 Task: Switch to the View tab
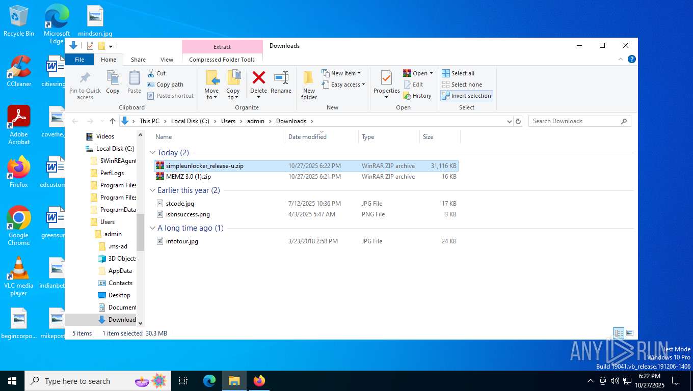(x=167, y=60)
